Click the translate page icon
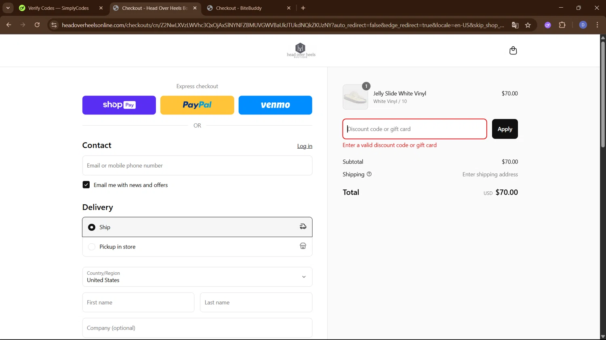This screenshot has width=606, height=340. click(515, 25)
